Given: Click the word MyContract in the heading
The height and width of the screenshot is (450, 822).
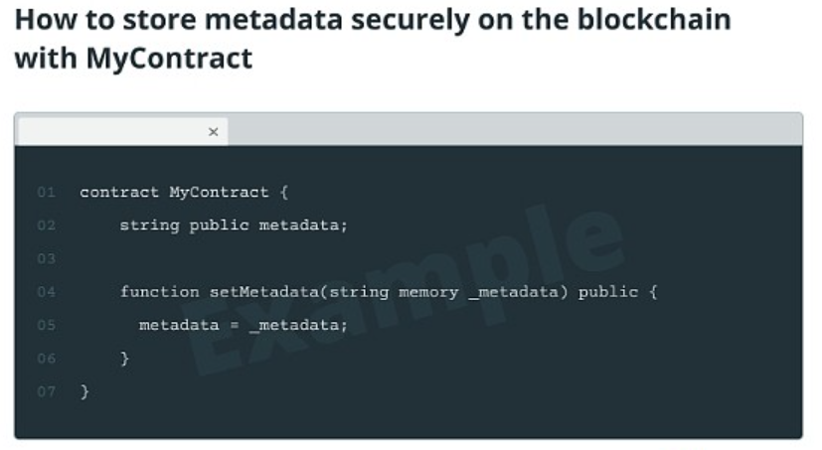Looking at the screenshot, I should 169,58.
